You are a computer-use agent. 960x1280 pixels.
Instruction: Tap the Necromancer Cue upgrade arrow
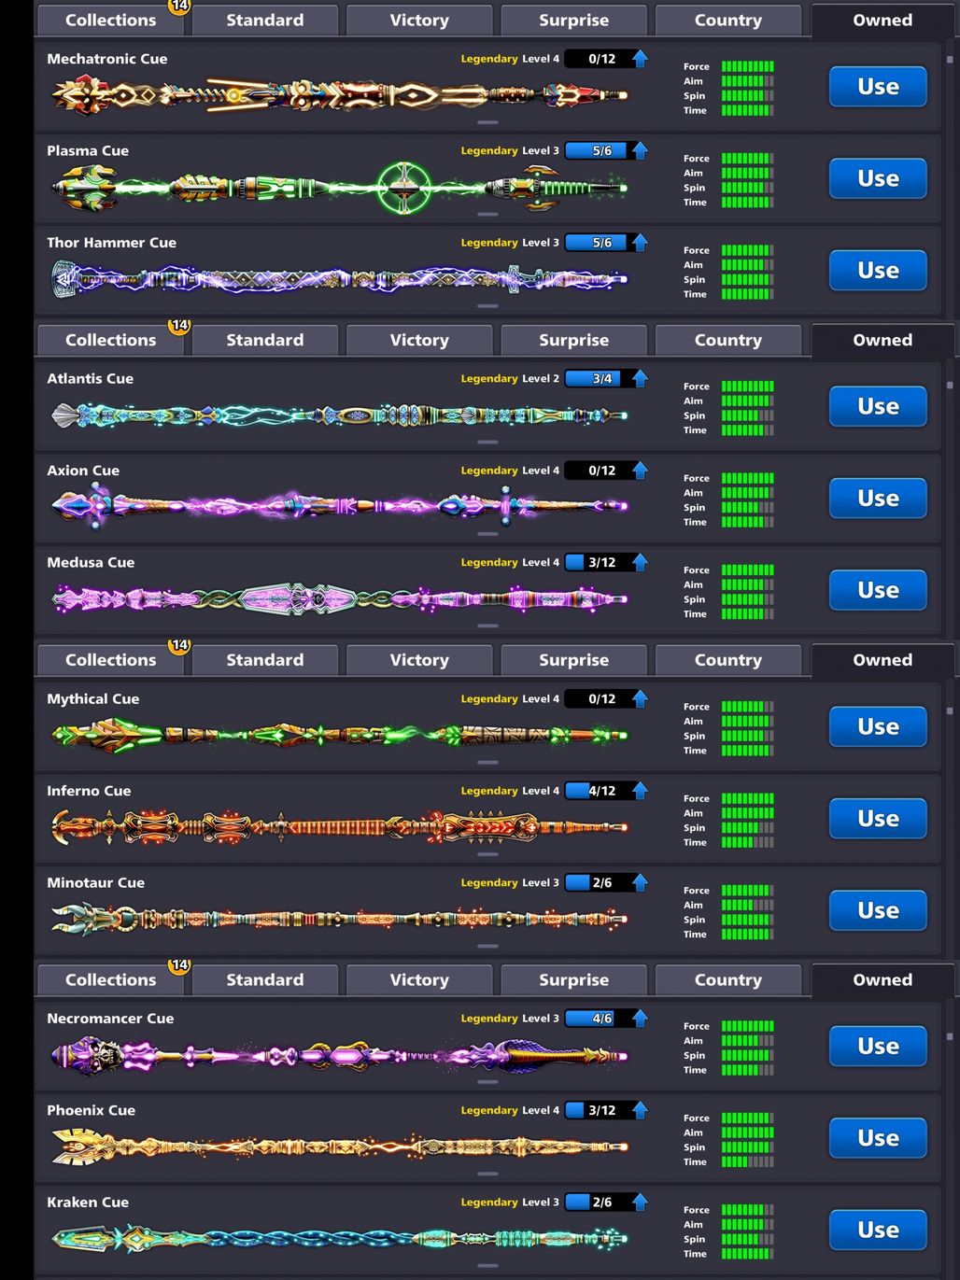tap(640, 1019)
